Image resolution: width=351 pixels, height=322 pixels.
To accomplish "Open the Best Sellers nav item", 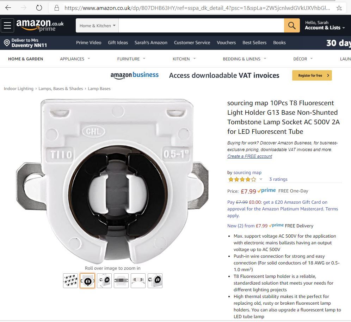I will click(x=254, y=43).
